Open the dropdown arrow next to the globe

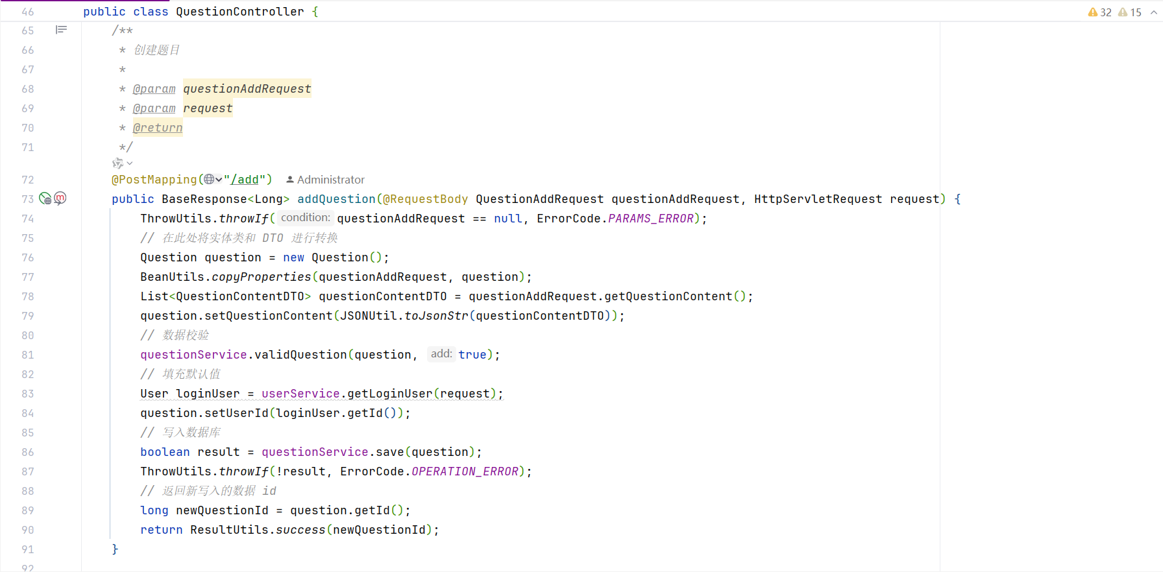[219, 180]
